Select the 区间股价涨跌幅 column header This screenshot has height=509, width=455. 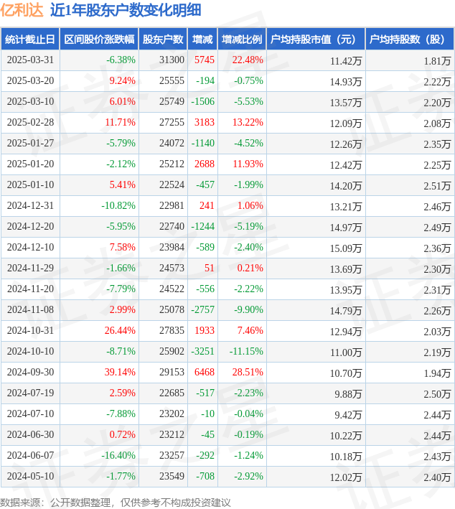tap(99, 39)
